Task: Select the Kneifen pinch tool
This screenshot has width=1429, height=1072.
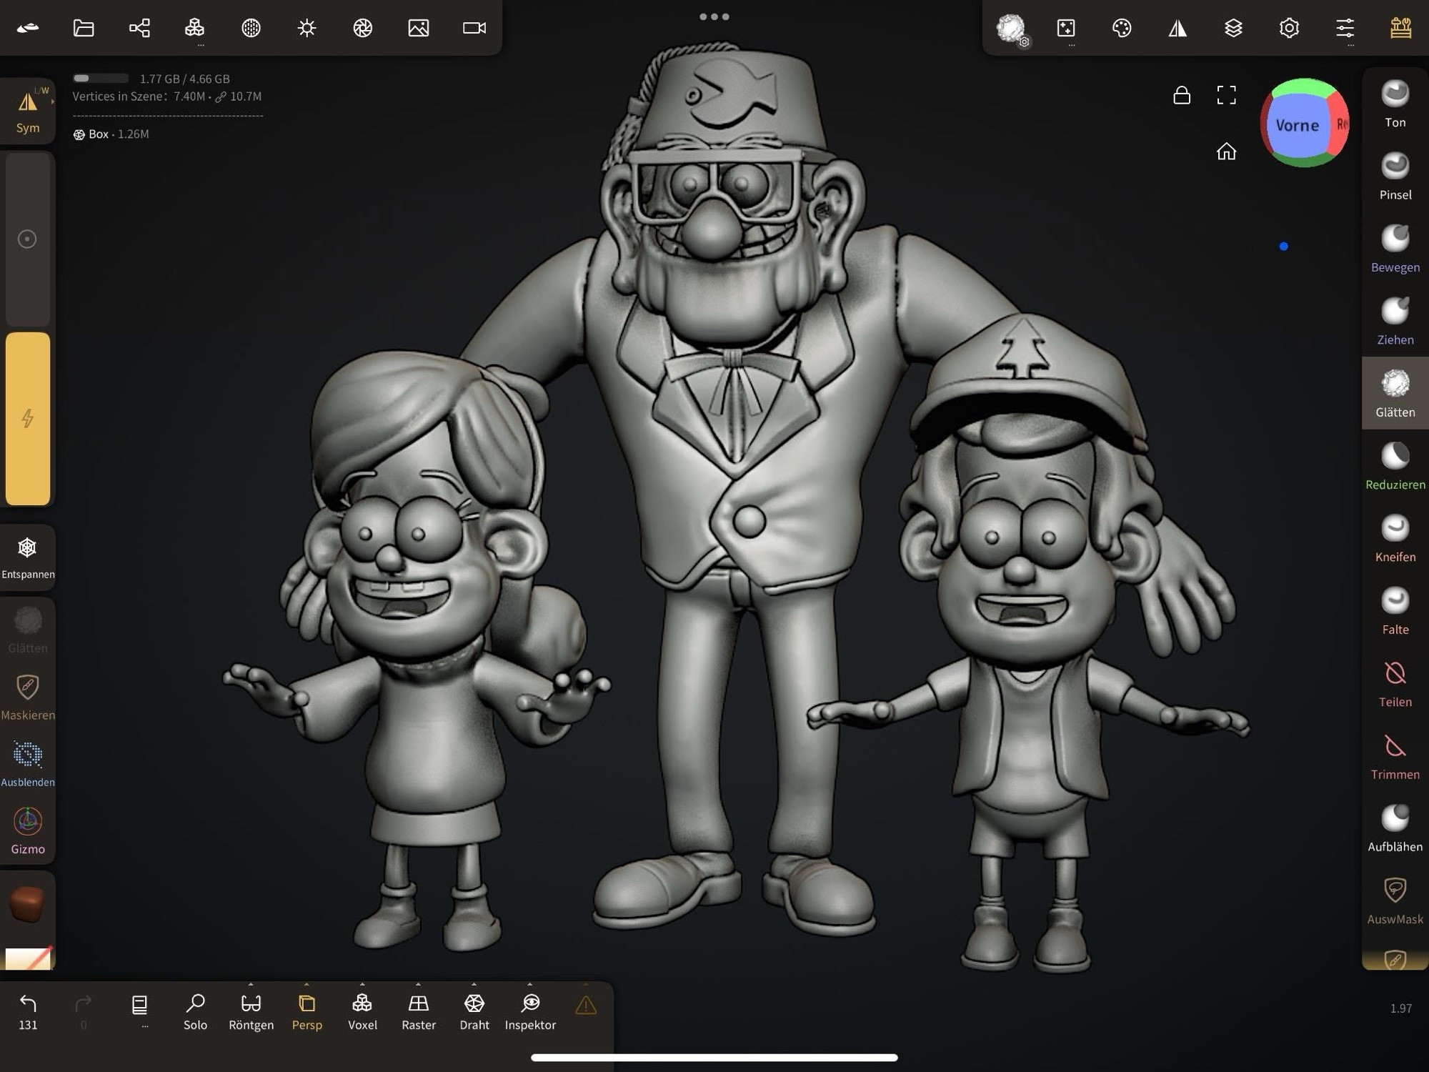Action: click(x=1395, y=538)
